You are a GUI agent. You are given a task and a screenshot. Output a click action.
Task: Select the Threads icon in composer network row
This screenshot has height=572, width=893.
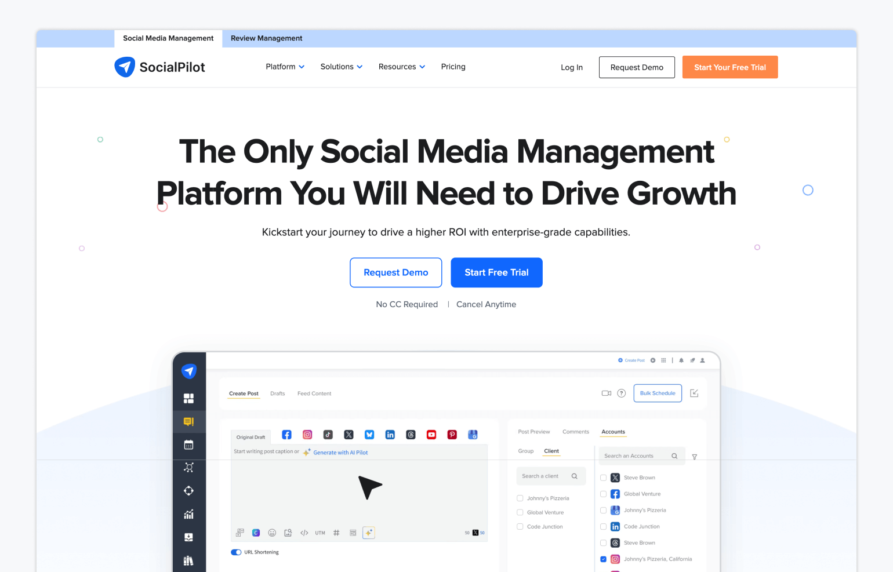click(411, 435)
